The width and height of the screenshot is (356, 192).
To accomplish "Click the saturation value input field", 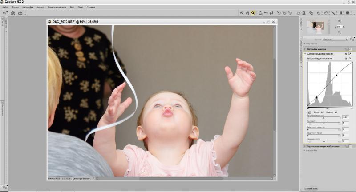I will pos(345,140).
